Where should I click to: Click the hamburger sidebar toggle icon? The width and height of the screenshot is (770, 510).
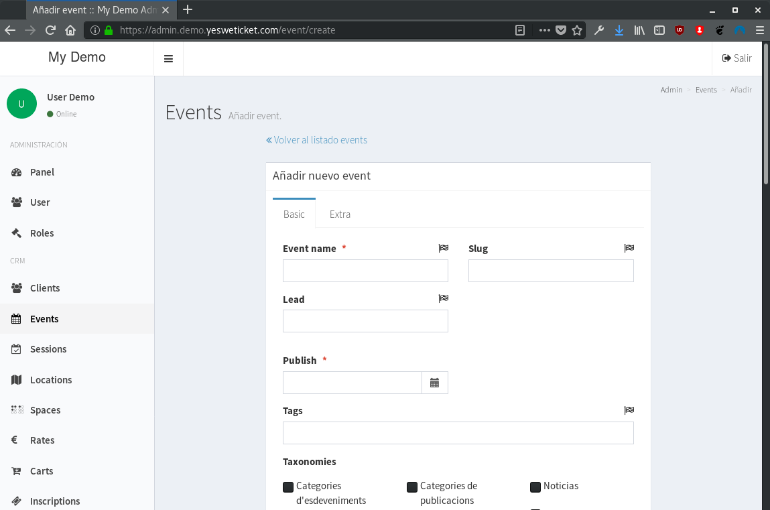168,59
